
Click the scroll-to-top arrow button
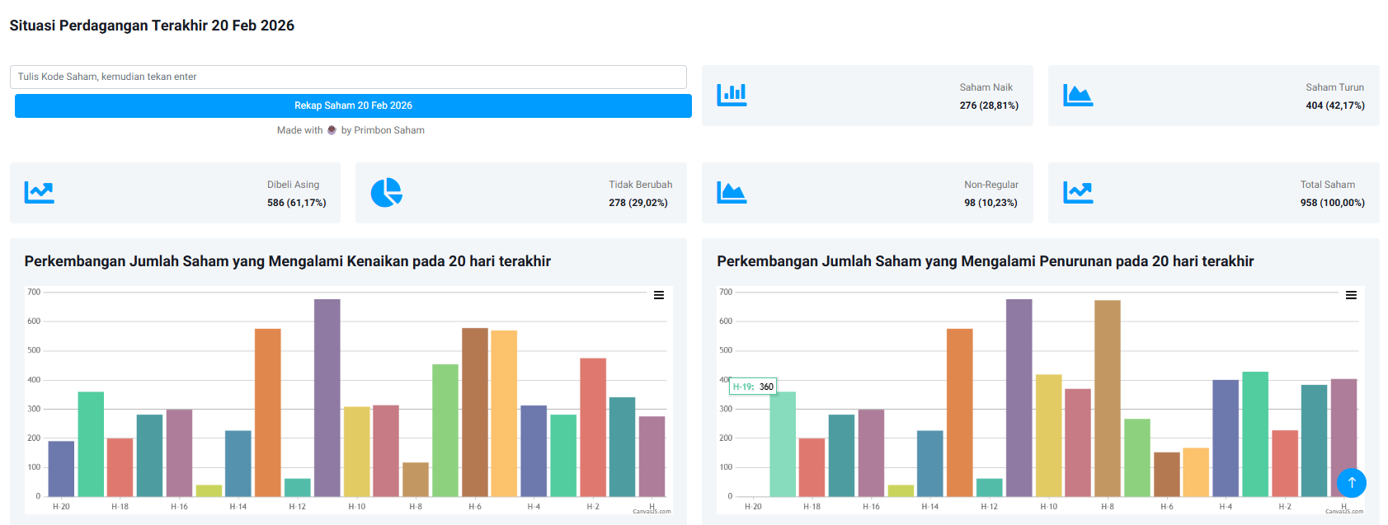click(1351, 482)
